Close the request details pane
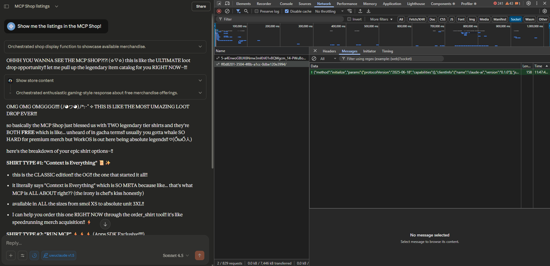550x266 pixels. tap(315, 51)
